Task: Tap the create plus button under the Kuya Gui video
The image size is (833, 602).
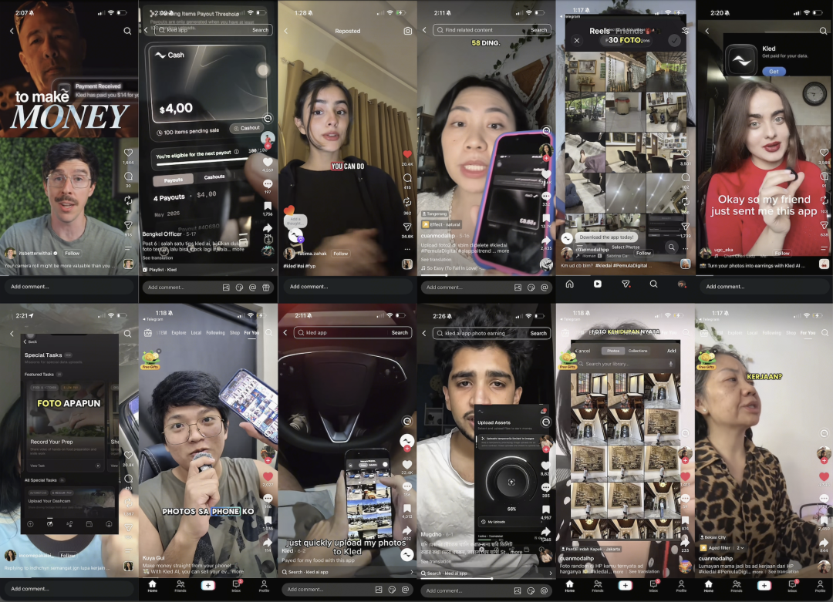Action: 207,585
